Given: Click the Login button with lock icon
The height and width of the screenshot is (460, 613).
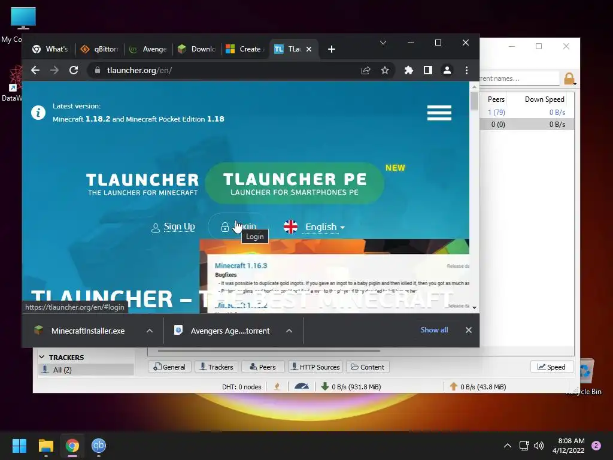Looking at the screenshot, I should 238,226.
